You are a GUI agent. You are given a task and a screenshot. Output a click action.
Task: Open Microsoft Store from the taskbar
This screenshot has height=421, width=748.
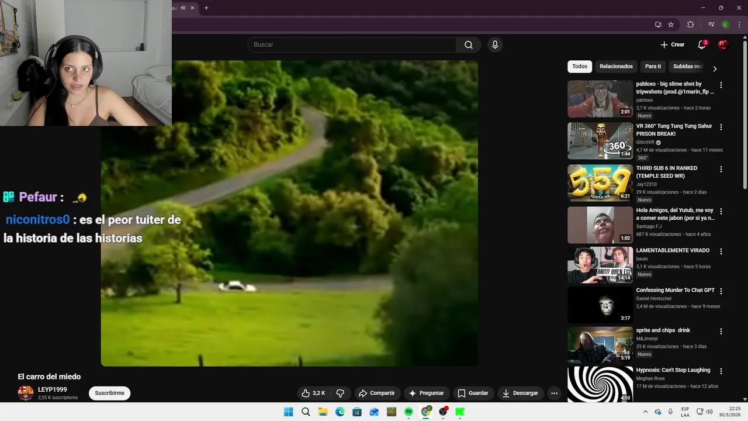357,412
